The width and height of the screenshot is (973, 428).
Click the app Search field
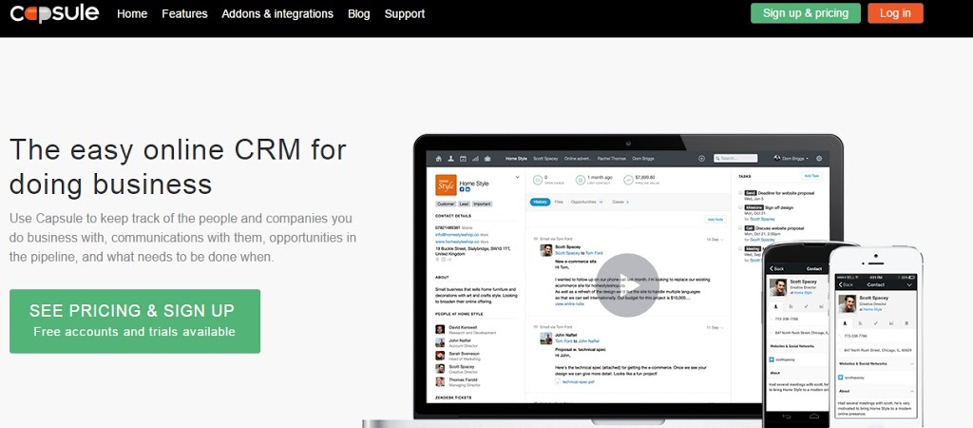735,159
